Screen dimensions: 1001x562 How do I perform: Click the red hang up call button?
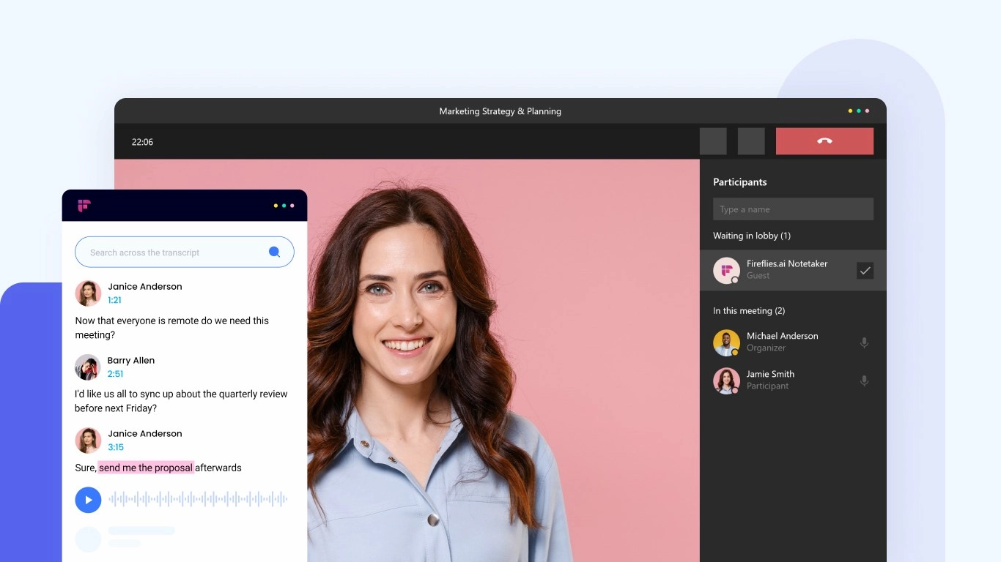pyautogui.click(x=824, y=141)
